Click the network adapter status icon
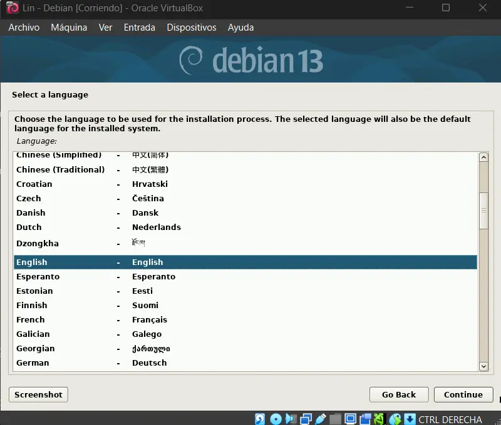The width and height of the screenshot is (501, 425). pos(306,419)
